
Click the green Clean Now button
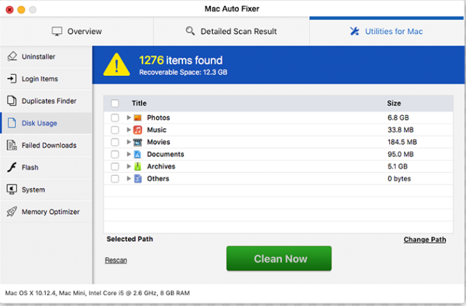(x=279, y=258)
